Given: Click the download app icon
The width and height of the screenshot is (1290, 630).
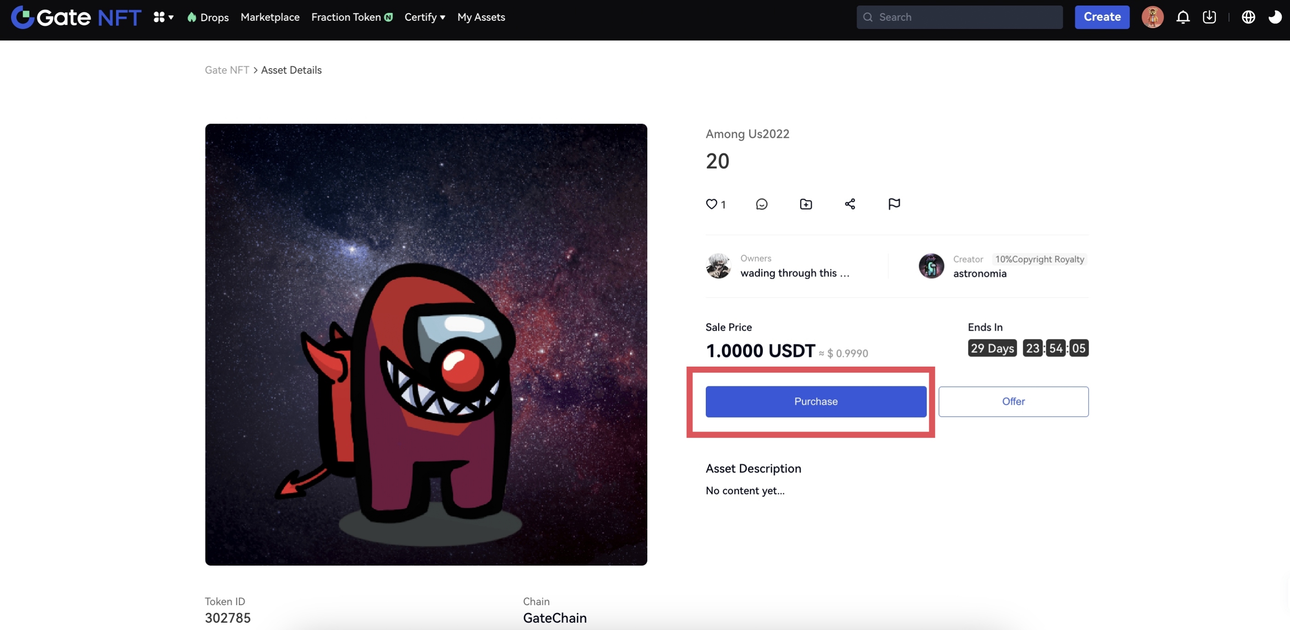Looking at the screenshot, I should tap(1209, 17).
